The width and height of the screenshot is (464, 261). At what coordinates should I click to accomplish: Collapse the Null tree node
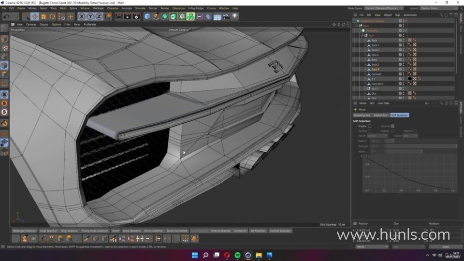pyautogui.click(x=362, y=35)
